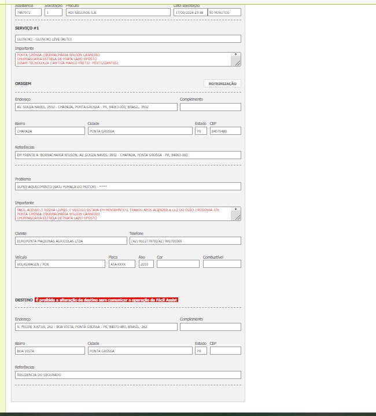Focus the empty Cor field
The height and width of the screenshot is (416, 376).
point(178,264)
